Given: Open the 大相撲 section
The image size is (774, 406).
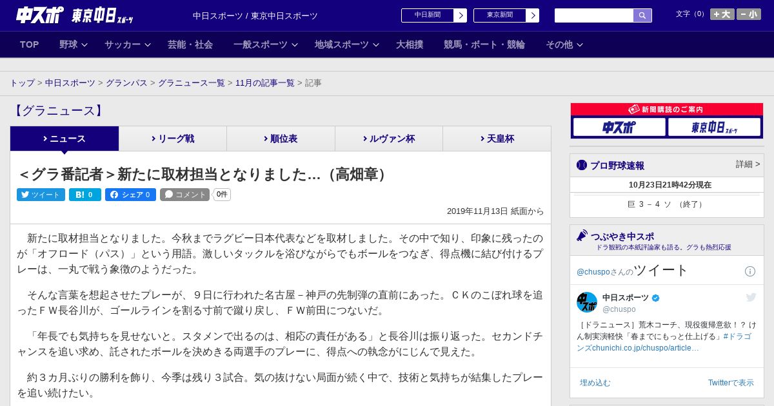Looking at the screenshot, I should pos(410,44).
